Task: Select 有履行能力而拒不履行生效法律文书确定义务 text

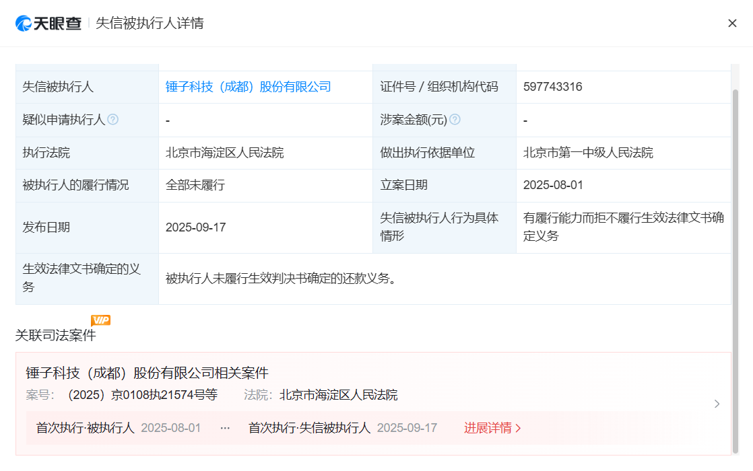Action: pos(623,227)
